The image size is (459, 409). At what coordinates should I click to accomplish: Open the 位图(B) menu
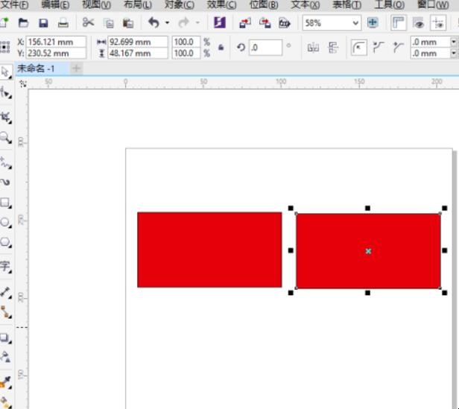(x=263, y=4)
